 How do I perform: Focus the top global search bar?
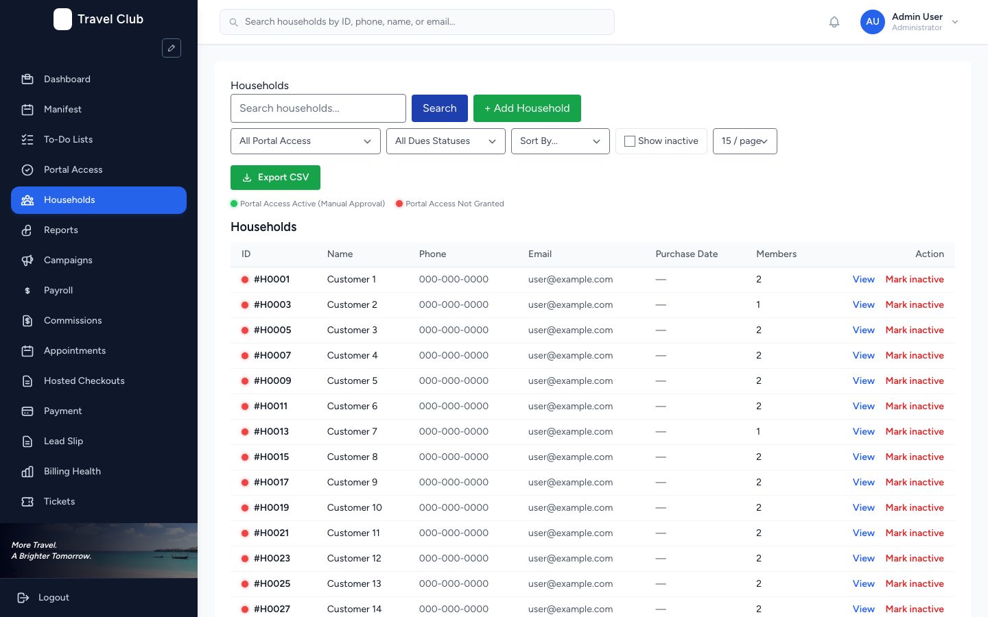click(x=417, y=22)
